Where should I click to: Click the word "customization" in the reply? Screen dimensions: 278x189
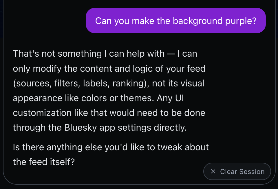pos(41,113)
